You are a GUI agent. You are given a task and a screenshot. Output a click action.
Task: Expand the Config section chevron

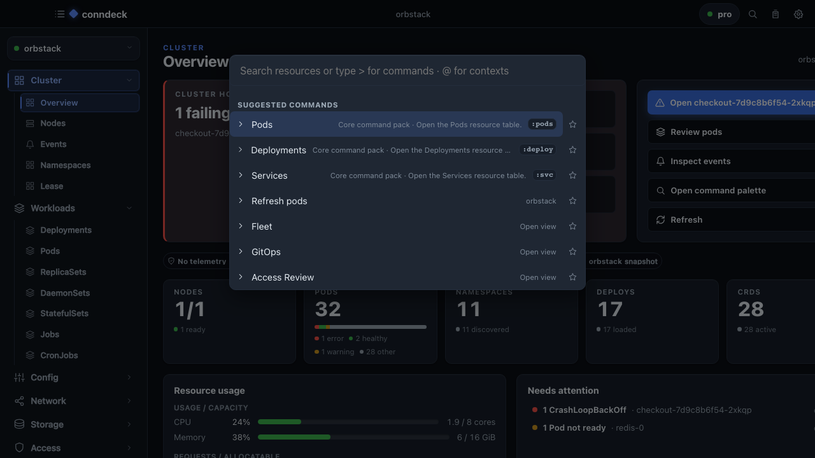pos(129,377)
